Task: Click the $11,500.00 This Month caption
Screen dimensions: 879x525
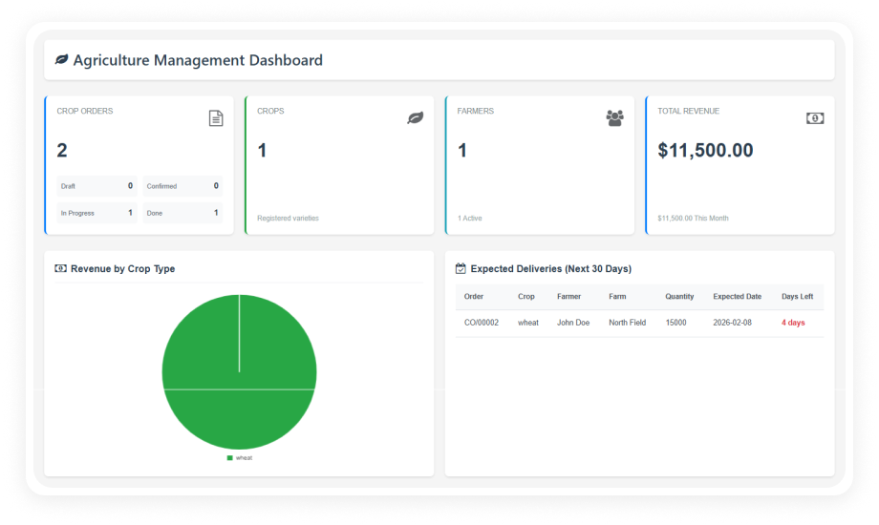Action: tap(693, 218)
